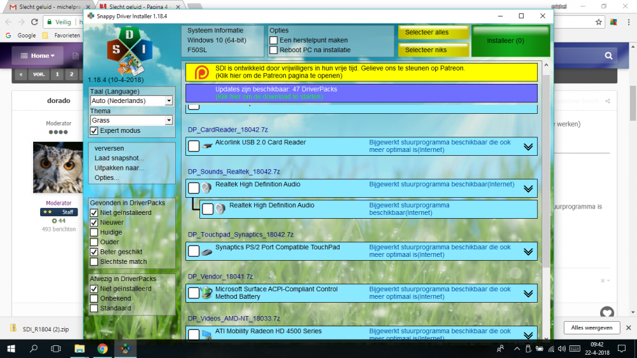Viewport: 637px width, 358px height.
Task: Click the mouse icon next to Synaptics TouchPad
Action: [x=207, y=252]
